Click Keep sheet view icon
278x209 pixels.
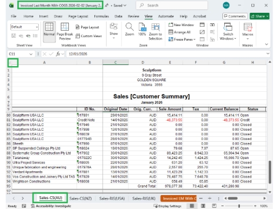pyautogui.click(x=13, y=35)
